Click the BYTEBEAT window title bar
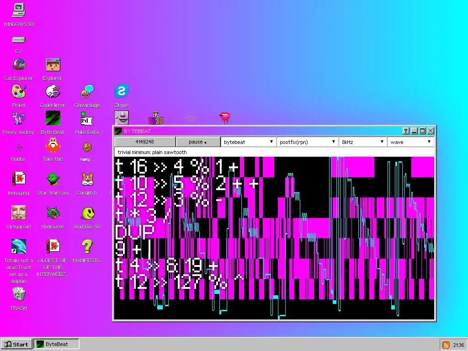Image resolution: width=468 pixels, height=351 pixels. tap(258, 131)
